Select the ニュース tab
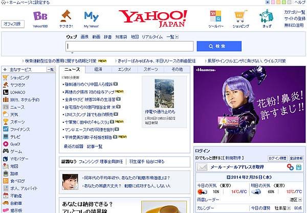307x213 pixels. (x=72, y=69)
